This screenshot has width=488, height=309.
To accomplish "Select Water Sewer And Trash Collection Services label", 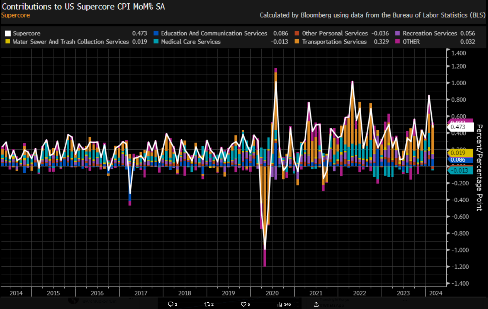I will point(71,42).
